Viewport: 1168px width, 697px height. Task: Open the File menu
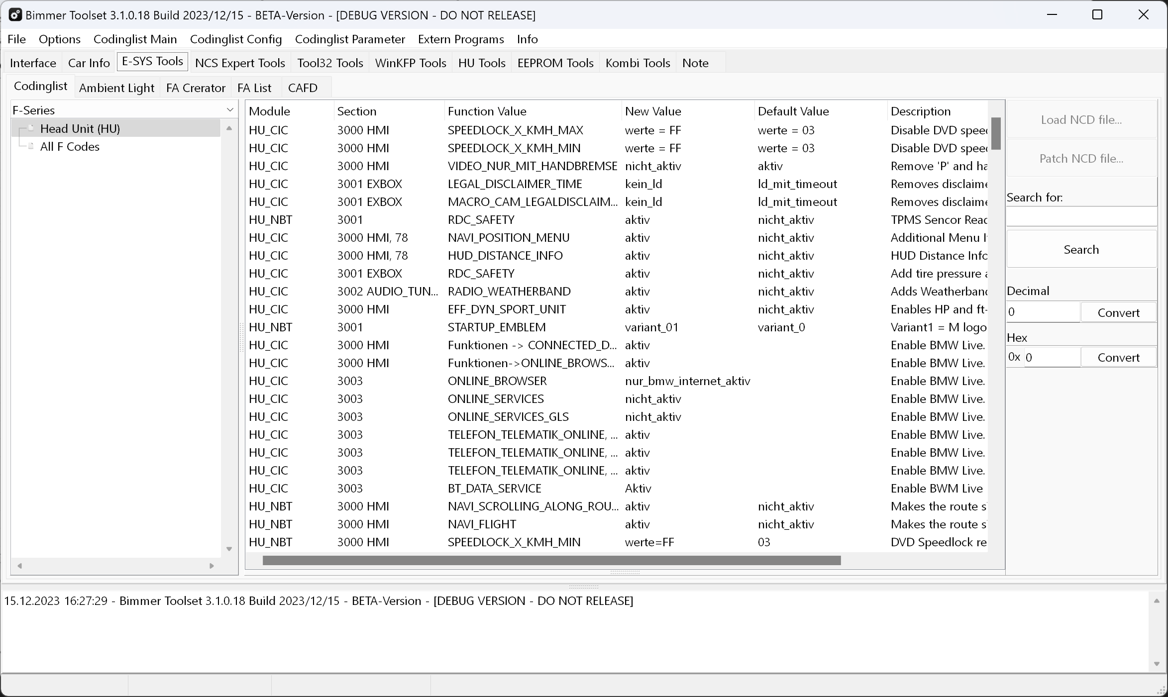(x=17, y=39)
